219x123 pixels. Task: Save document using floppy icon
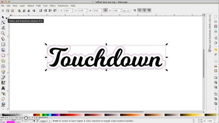pos(216,26)
